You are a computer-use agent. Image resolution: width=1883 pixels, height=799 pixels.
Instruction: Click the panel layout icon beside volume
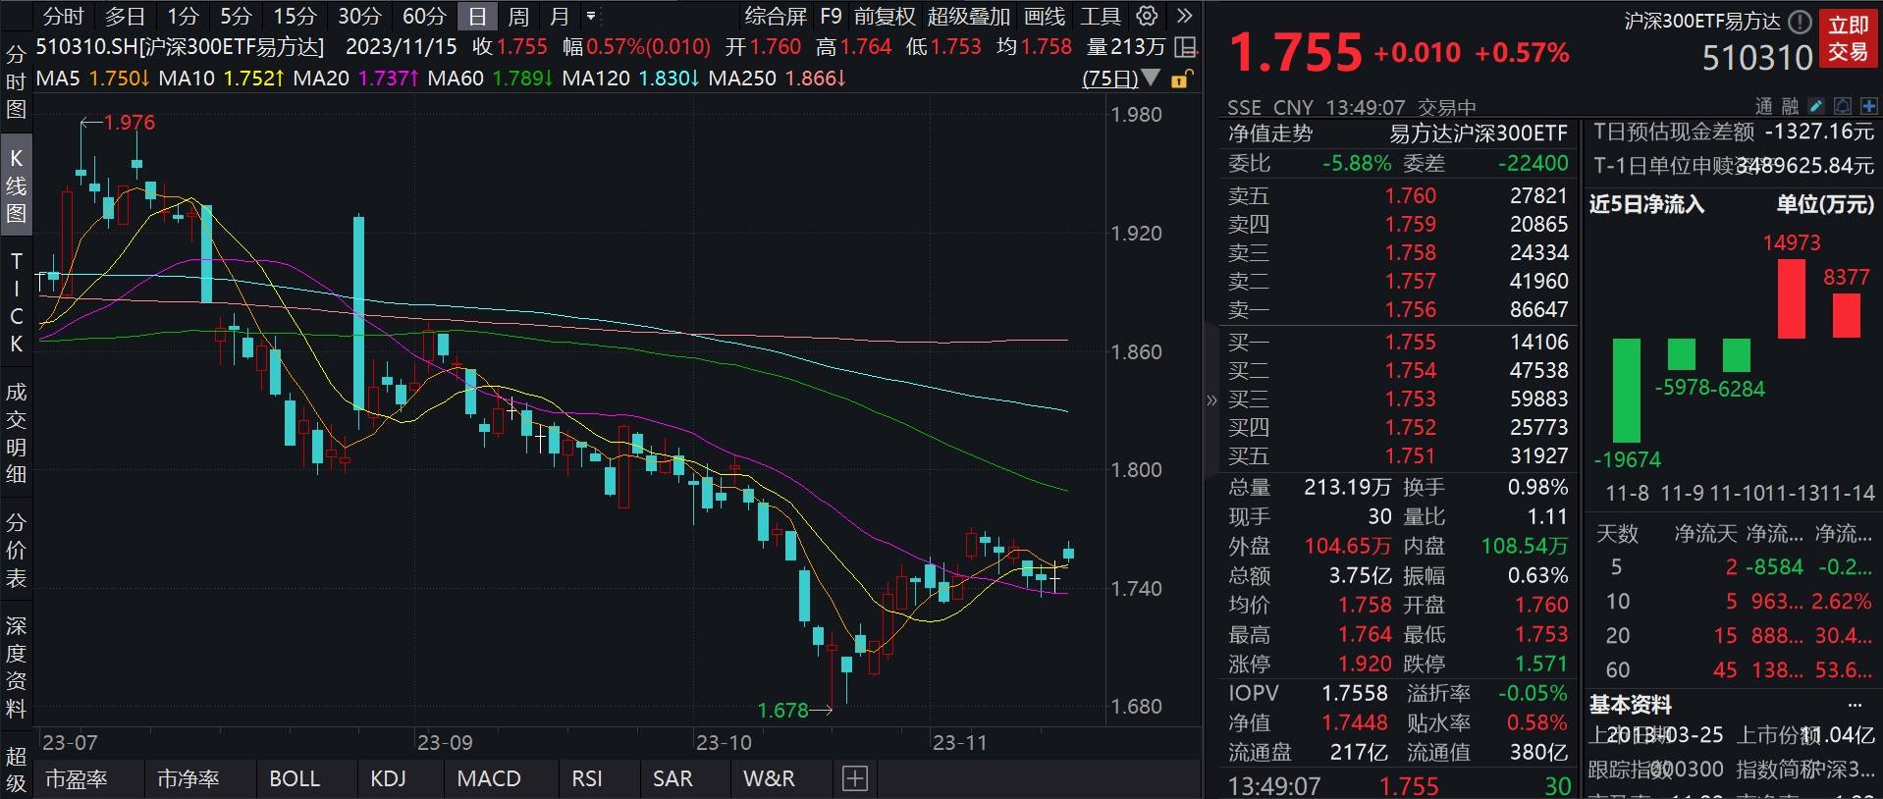[x=1186, y=47]
